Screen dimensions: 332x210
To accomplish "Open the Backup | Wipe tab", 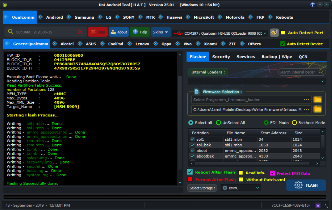I will coord(277,57).
